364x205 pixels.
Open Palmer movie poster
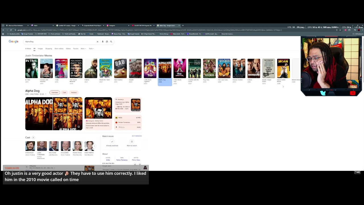pos(91,68)
